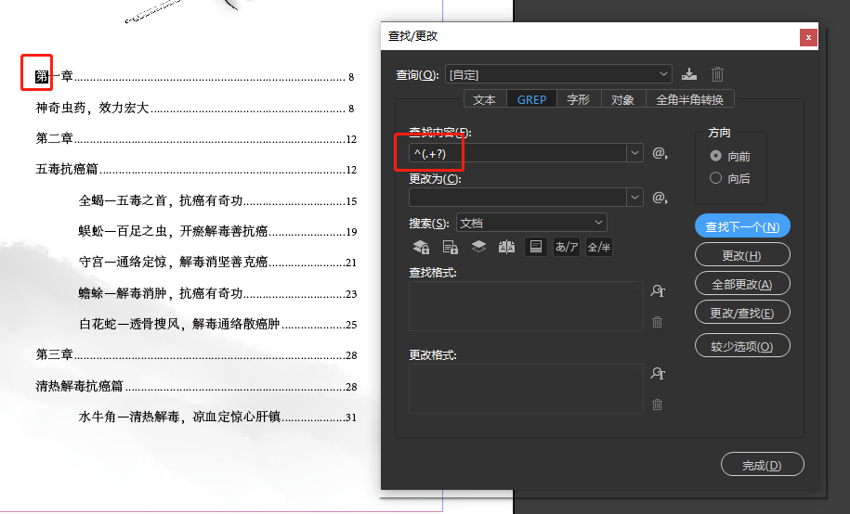Click the 更改格式 box
Viewport: 850px width, 514px height.
(526, 389)
